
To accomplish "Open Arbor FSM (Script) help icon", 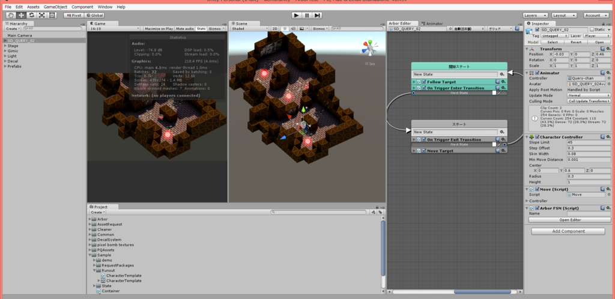I will tap(603, 208).
